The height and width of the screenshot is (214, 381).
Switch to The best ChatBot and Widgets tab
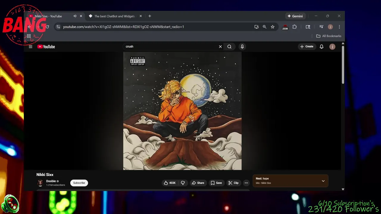point(115,16)
